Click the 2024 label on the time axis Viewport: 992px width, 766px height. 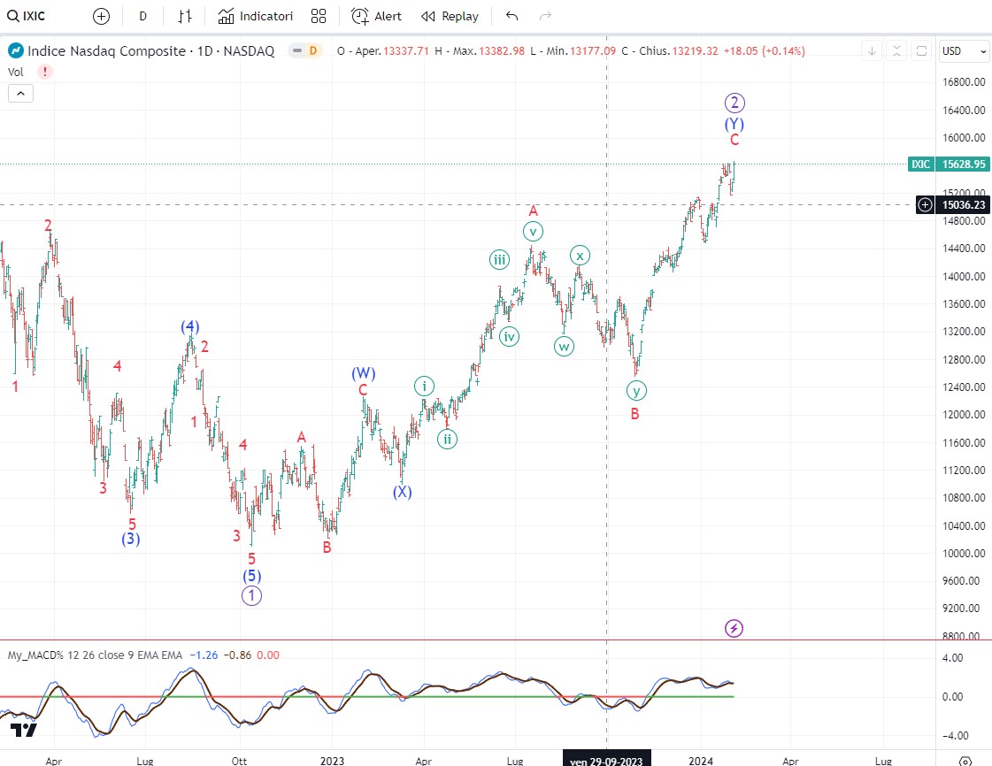pyautogui.click(x=701, y=761)
